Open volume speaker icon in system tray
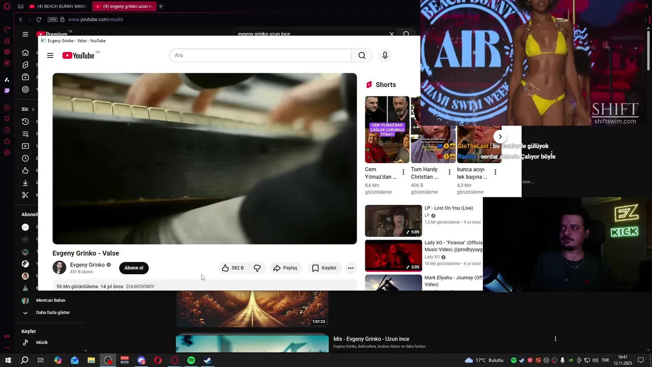This screenshot has width=652, height=367. click(x=595, y=360)
